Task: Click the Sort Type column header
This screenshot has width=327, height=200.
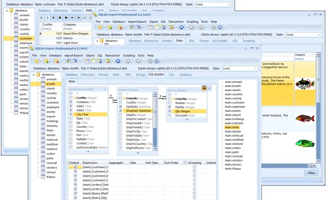Action: click(x=152, y=163)
